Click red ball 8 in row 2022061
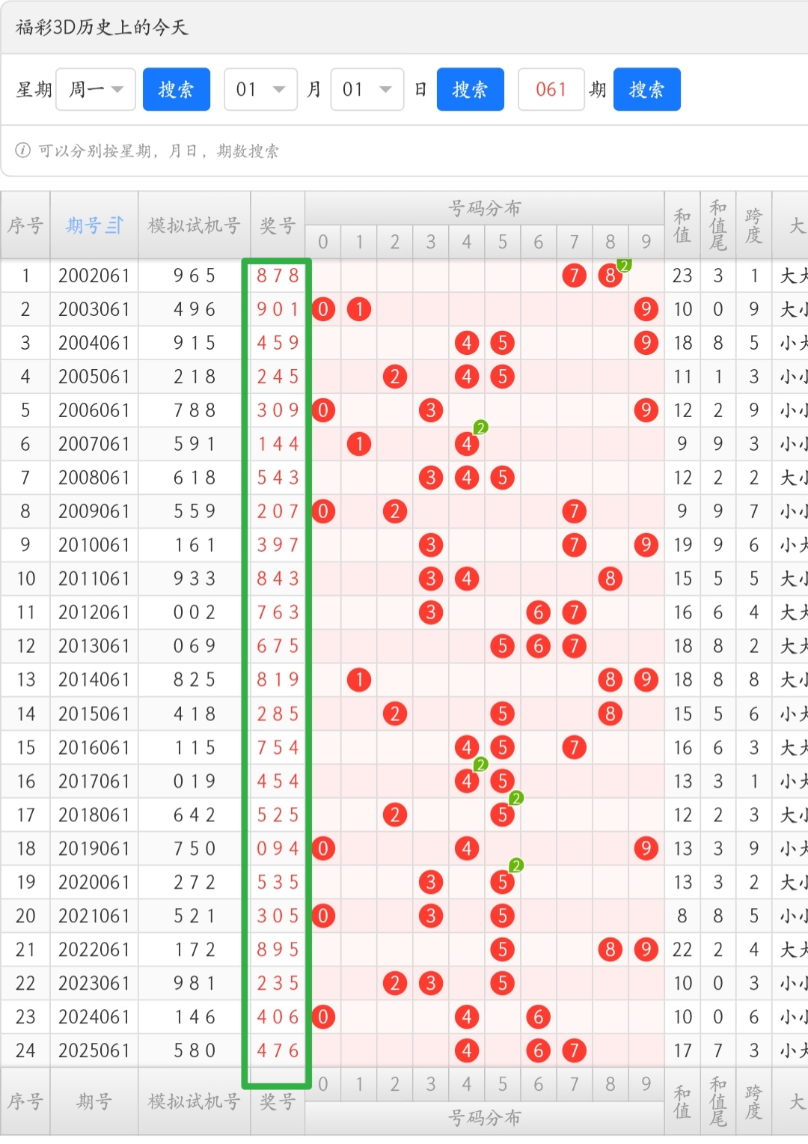 coord(610,949)
